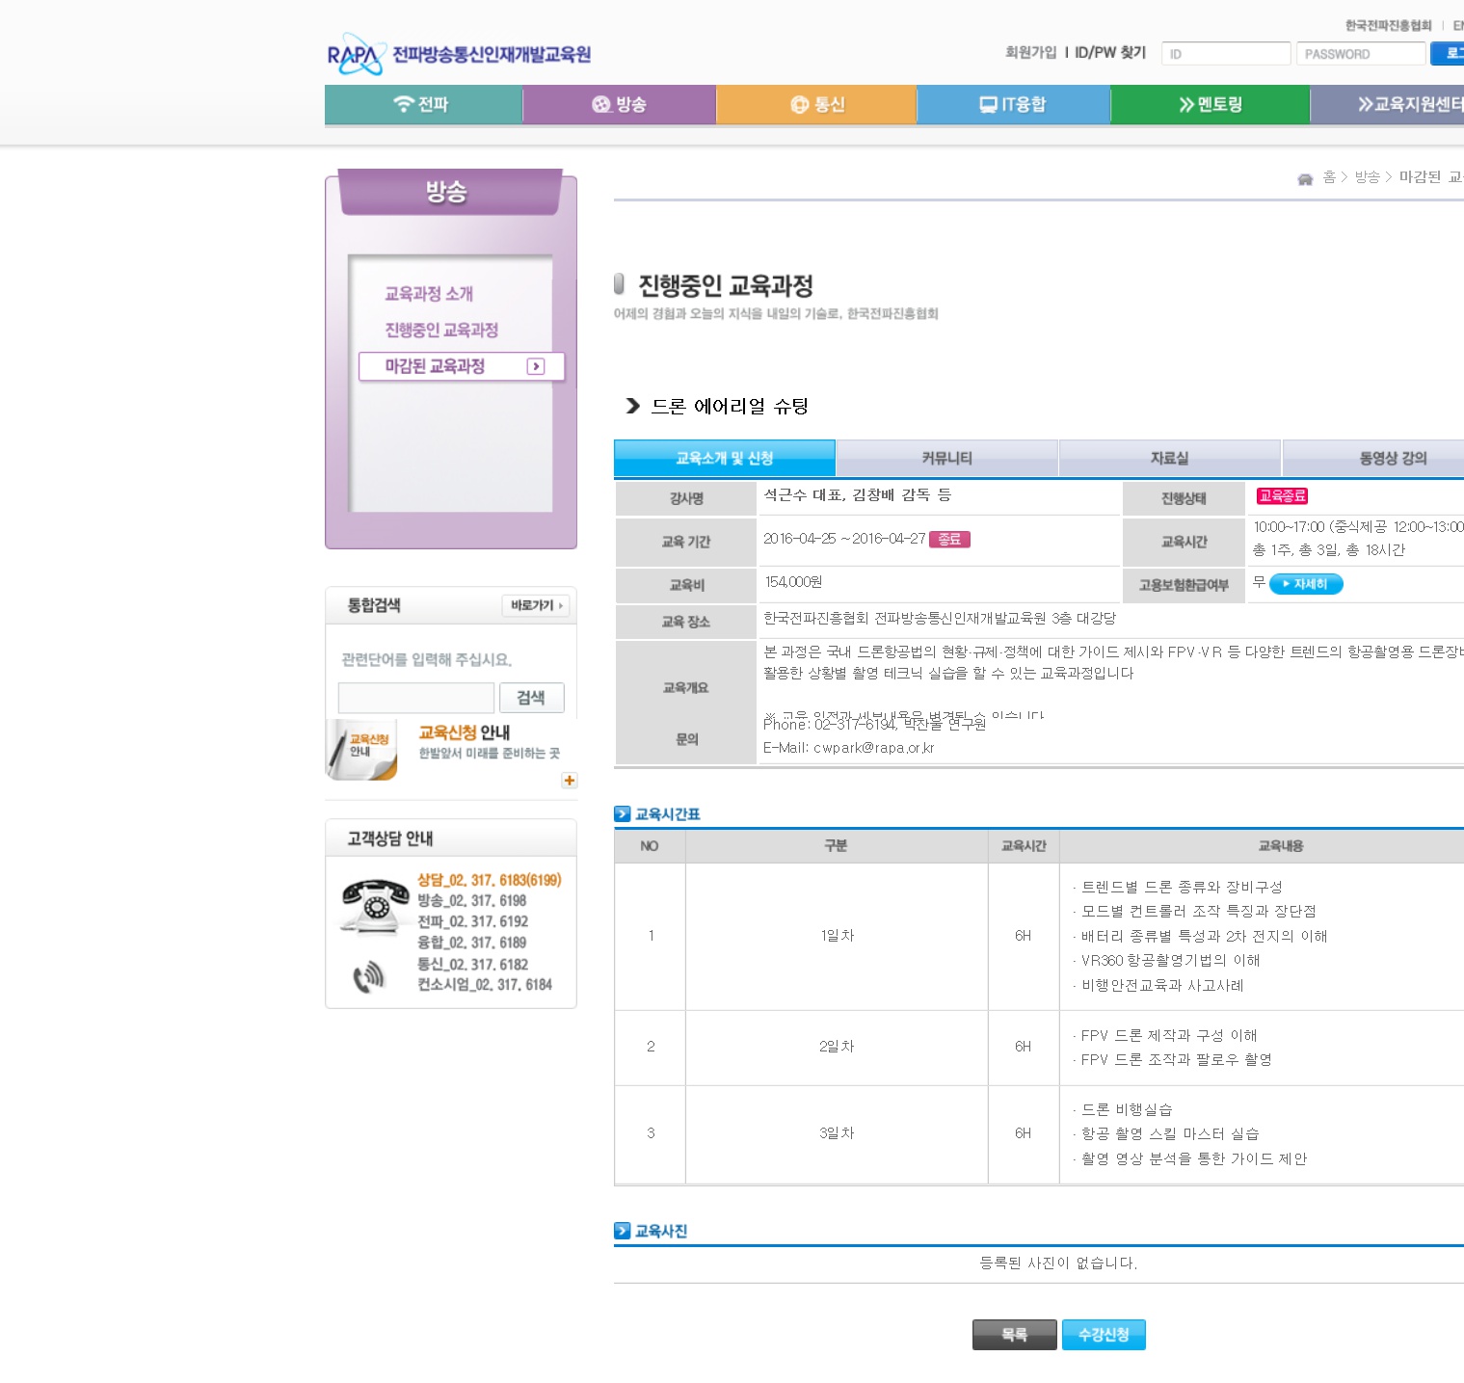The height and width of the screenshot is (1383, 1464).
Task: Click the RAPA logo
Action: pos(356,55)
